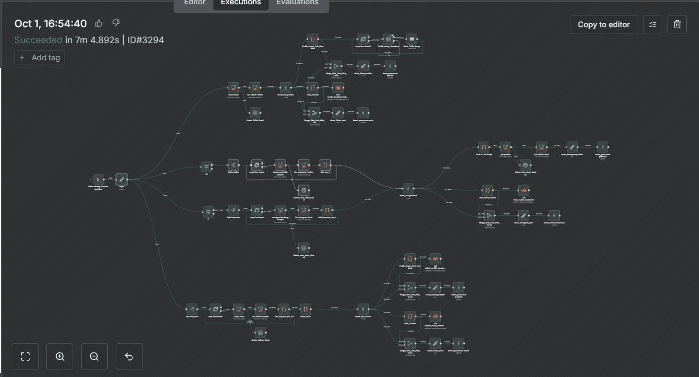Select the clean_instagram_post node
This screenshot has height=377, width=699.
pyautogui.click(x=523, y=215)
